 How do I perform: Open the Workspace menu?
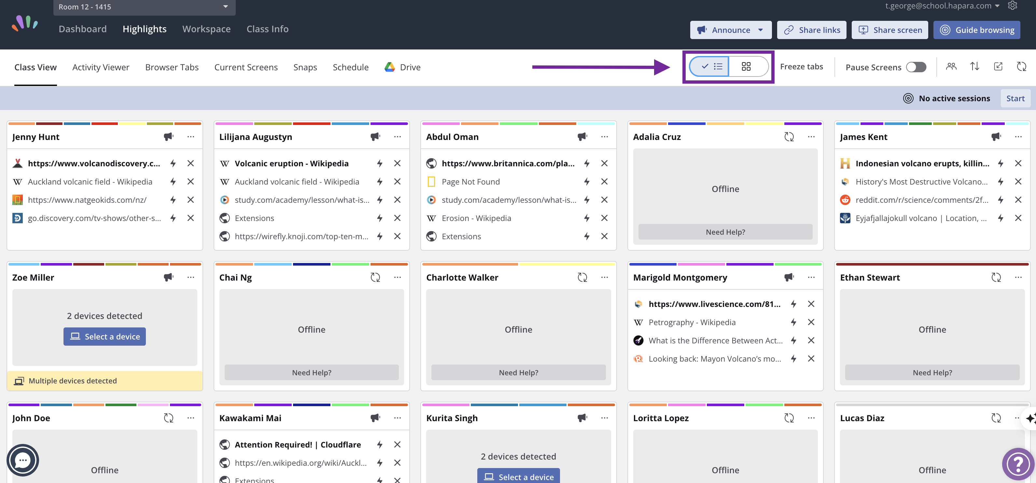pos(206,29)
